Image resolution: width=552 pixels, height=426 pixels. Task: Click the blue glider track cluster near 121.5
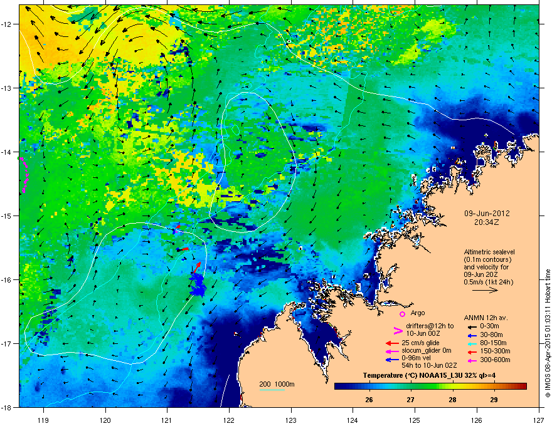198,284
